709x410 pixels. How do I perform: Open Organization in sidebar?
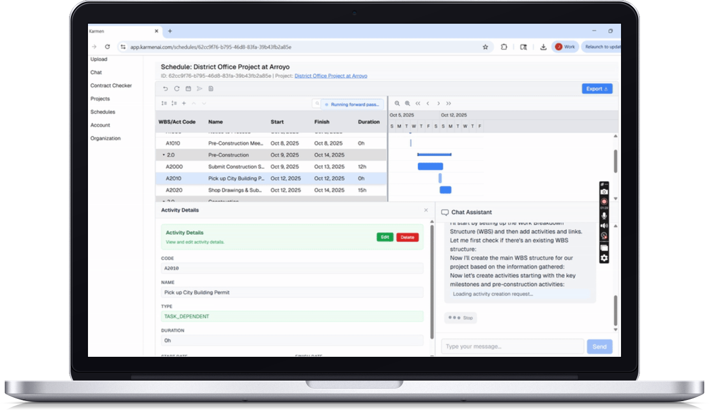(105, 138)
